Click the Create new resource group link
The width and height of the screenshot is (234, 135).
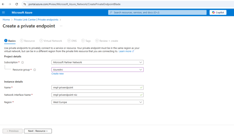coord(58,74)
